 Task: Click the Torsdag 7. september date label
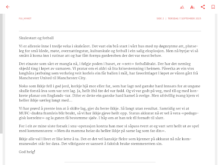(x=184, y=18)
